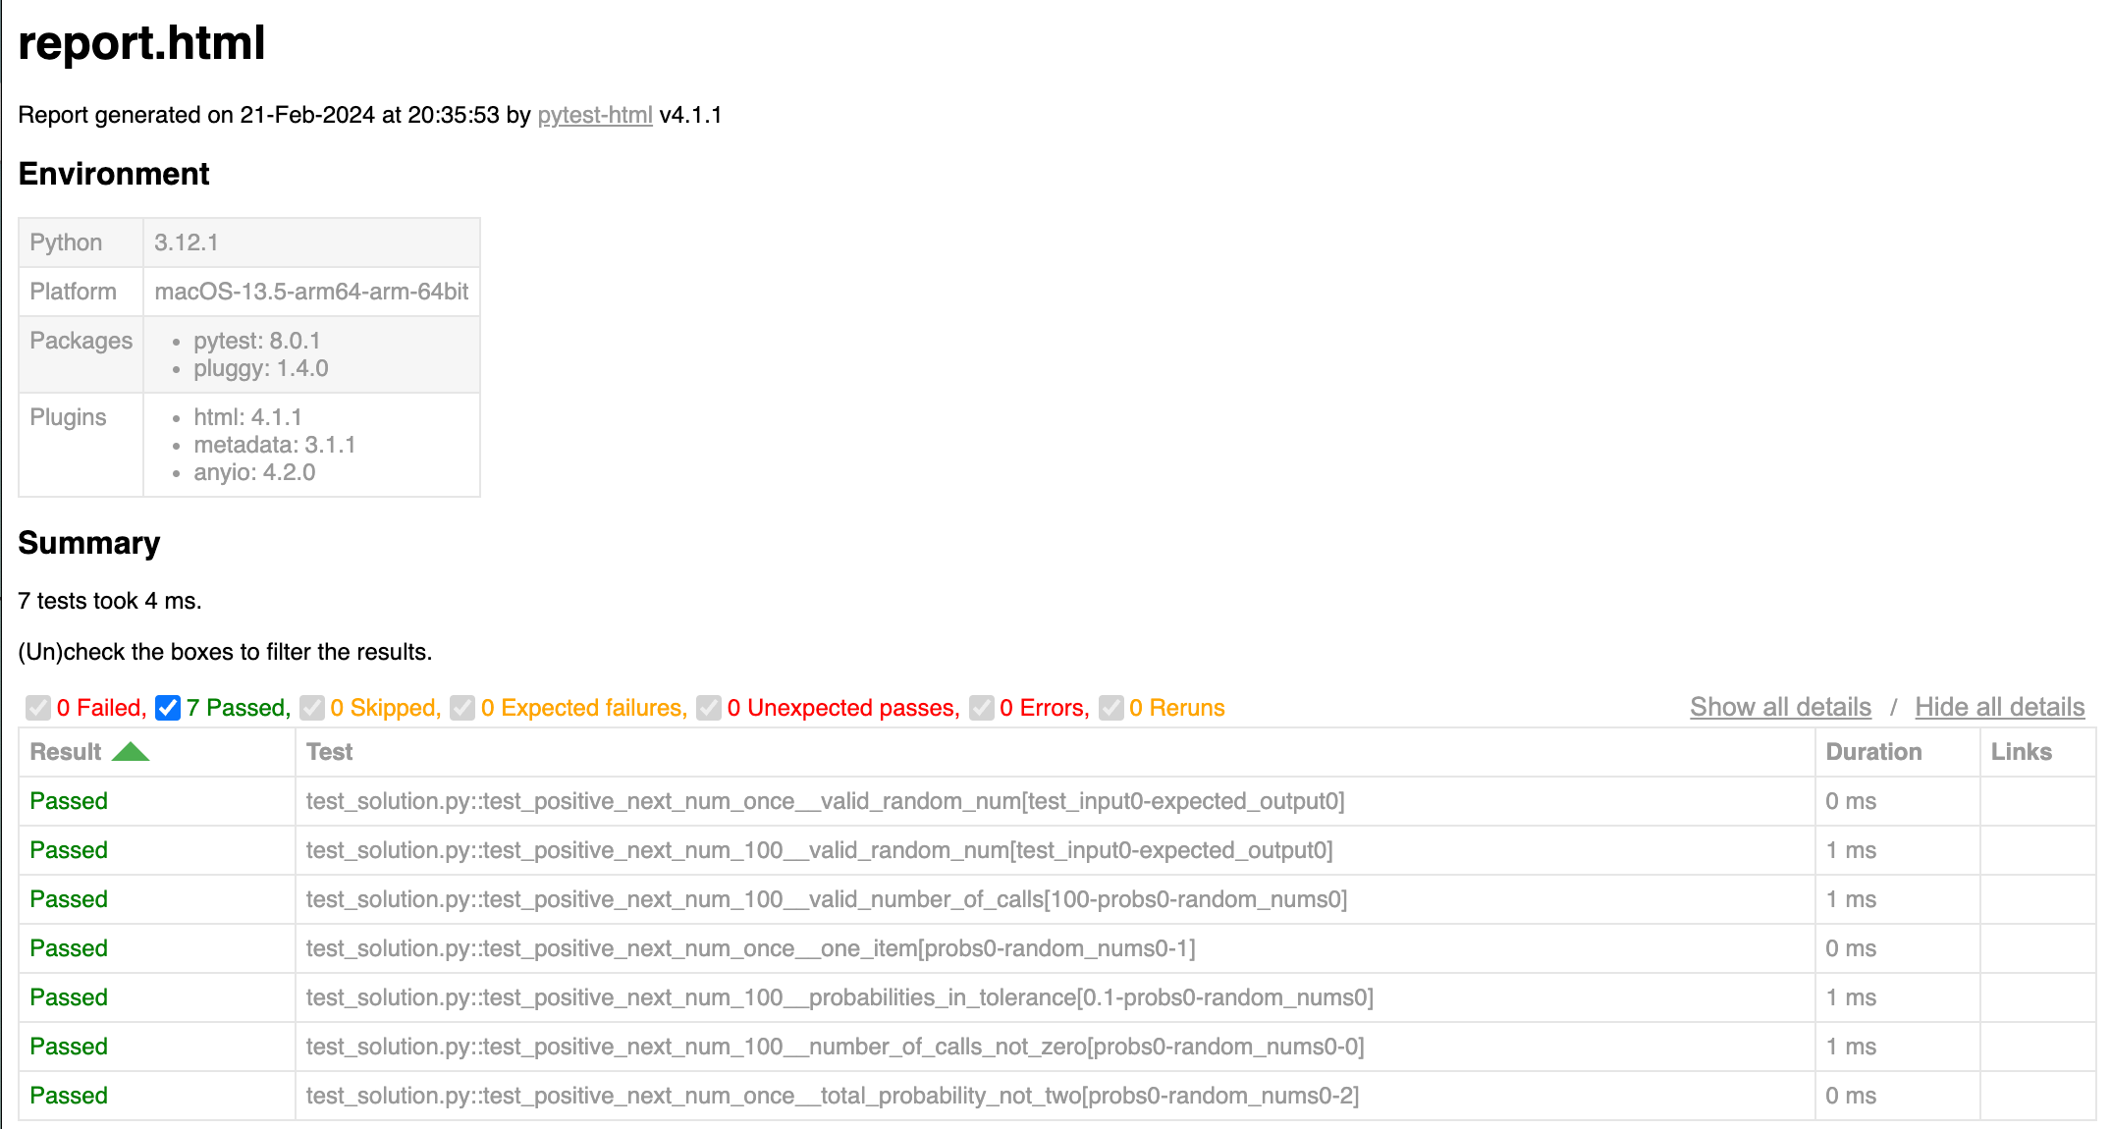The height and width of the screenshot is (1129, 2111).
Task: Expand the probabilities_in_tolerance test row
Action: point(1056,997)
